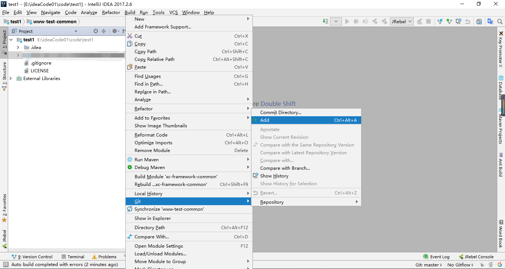
Task: Click the www-test-common breadcrumb
Action: click(51, 21)
